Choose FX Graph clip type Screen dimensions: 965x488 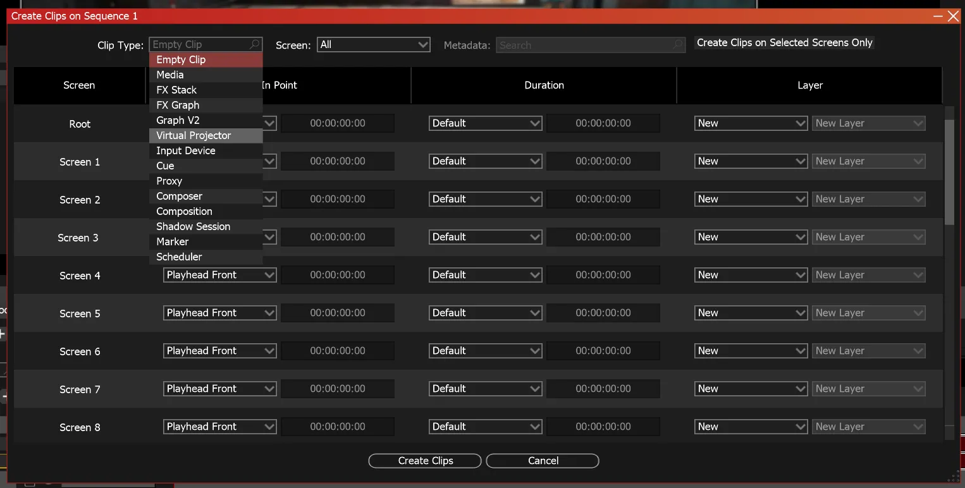click(x=206, y=105)
